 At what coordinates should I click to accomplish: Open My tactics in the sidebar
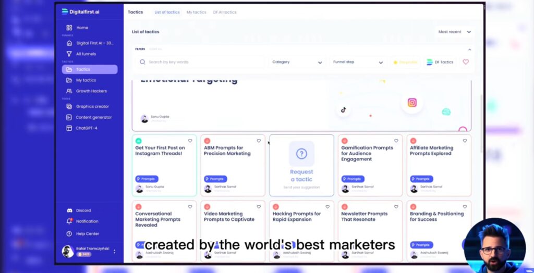(x=81, y=80)
